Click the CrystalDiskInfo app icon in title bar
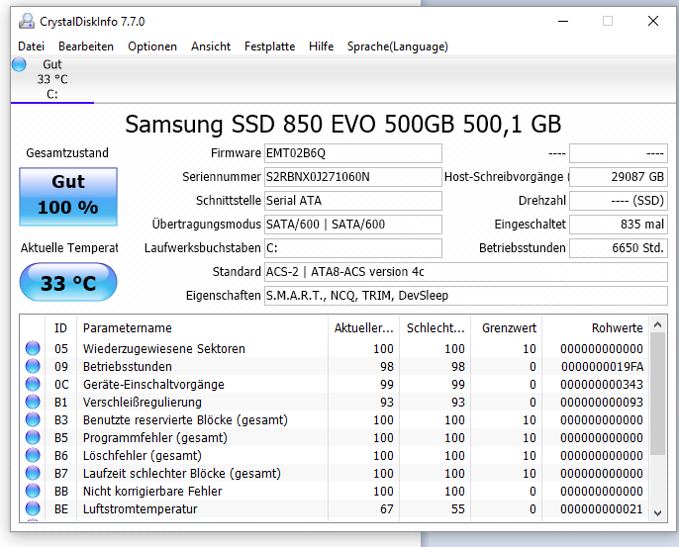The height and width of the screenshot is (547, 679). (27, 21)
